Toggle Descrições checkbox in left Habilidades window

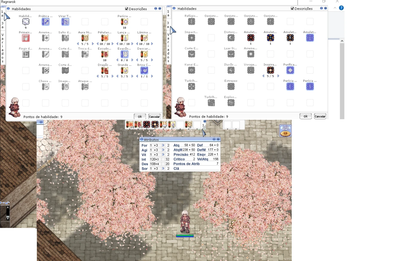[x=127, y=9]
